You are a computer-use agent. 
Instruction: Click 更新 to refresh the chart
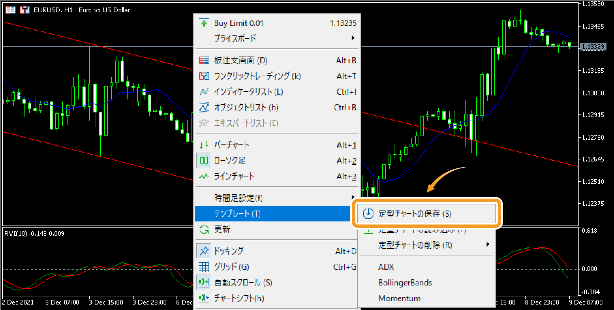[x=276, y=229]
